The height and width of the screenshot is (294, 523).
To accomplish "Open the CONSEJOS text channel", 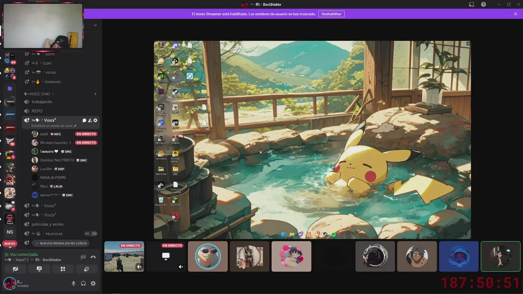I will [61, 82].
